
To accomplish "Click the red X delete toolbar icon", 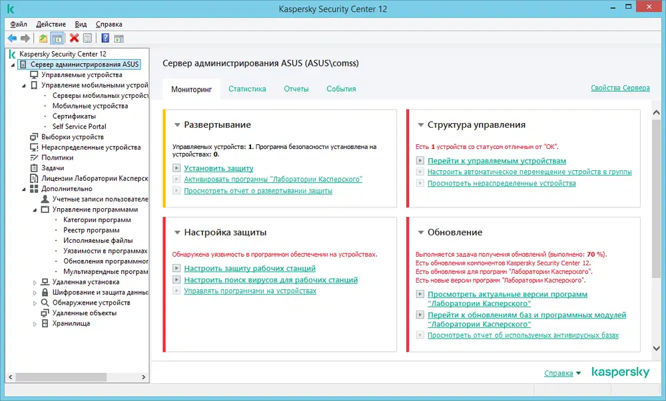I will (74, 39).
